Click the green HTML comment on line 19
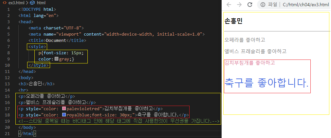Image resolution: width=331 pixels, height=138 pixels. pos(119,121)
